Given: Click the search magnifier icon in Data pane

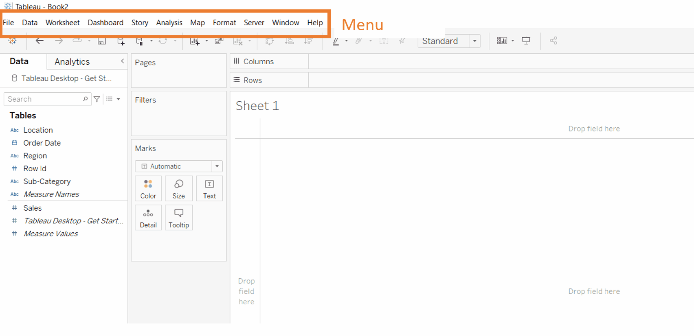Looking at the screenshot, I should pos(85,99).
